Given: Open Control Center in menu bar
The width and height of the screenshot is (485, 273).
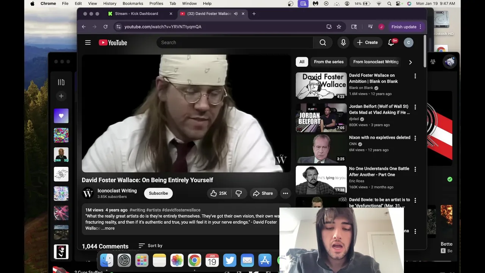Looking at the screenshot, I should point(399,3).
